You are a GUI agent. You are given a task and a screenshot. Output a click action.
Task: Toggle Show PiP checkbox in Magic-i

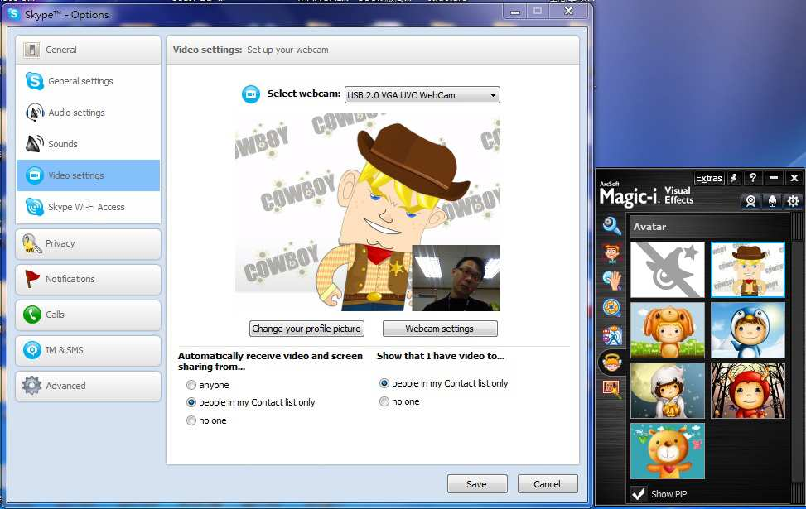click(x=639, y=494)
